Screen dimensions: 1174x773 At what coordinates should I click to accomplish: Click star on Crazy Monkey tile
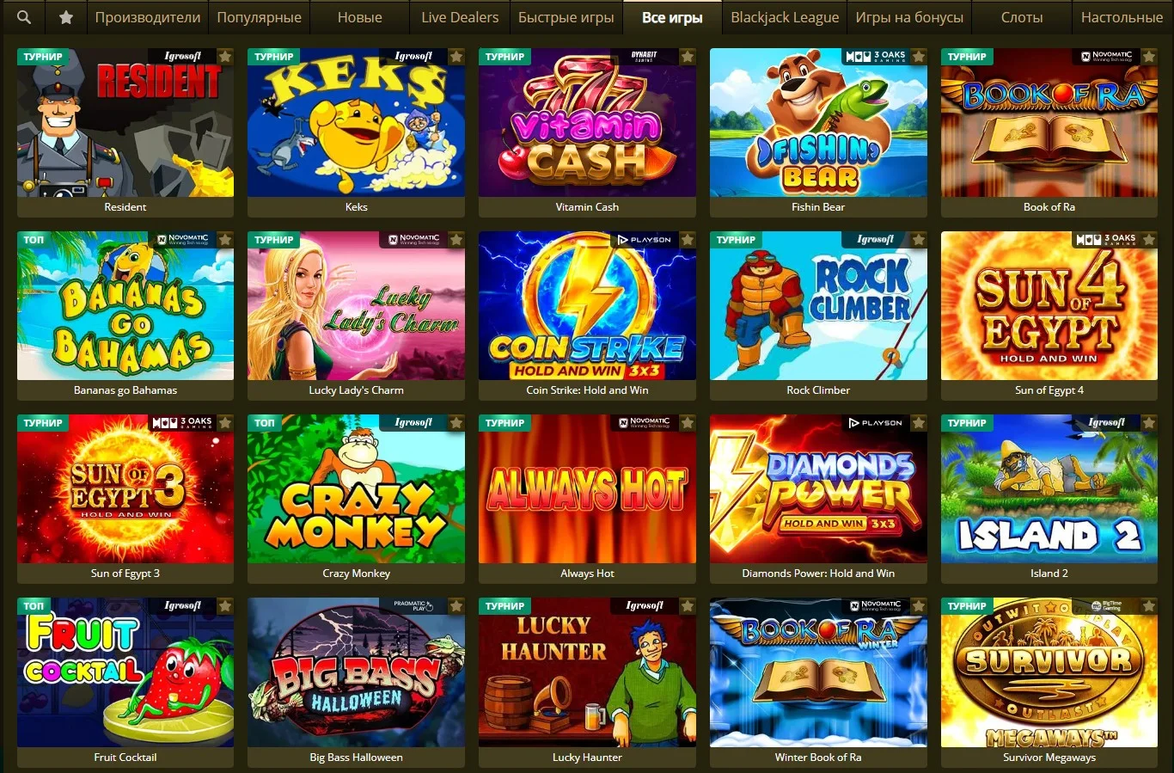(456, 423)
